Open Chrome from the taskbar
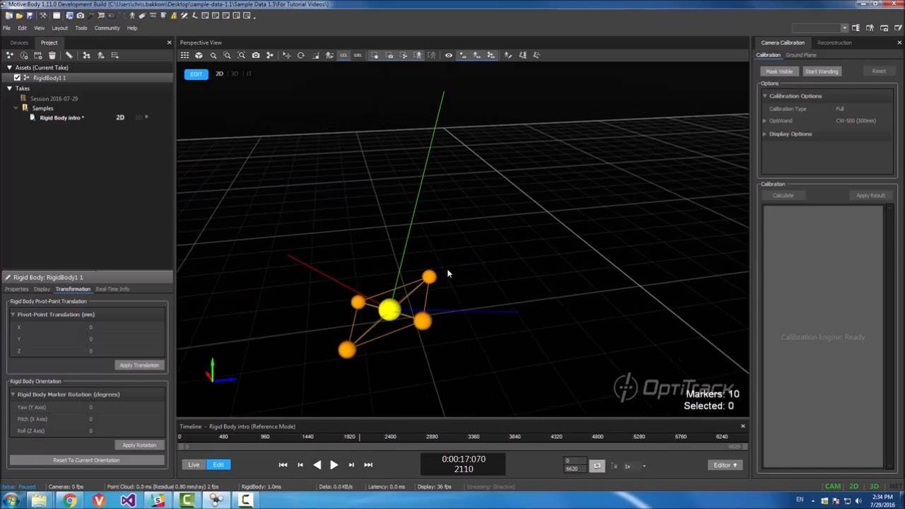Image resolution: width=905 pixels, height=509 pixels. [x=69, y=501]
